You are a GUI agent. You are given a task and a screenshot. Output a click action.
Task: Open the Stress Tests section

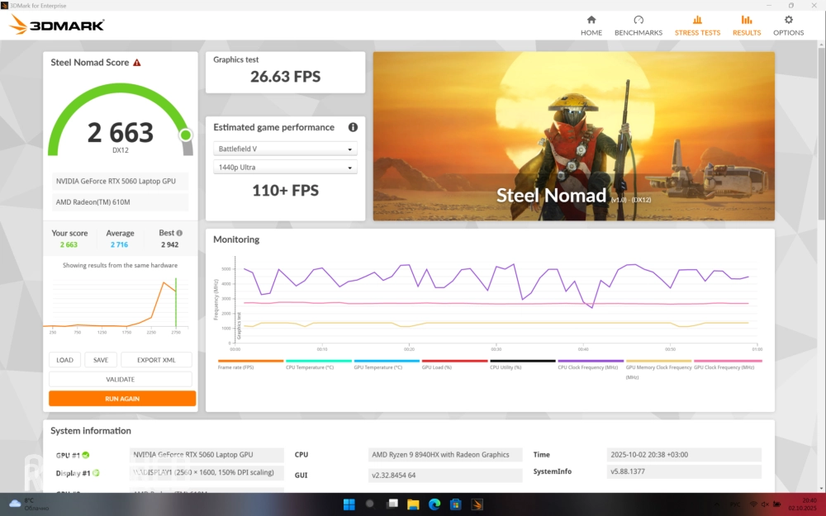[x=697, y=26]
